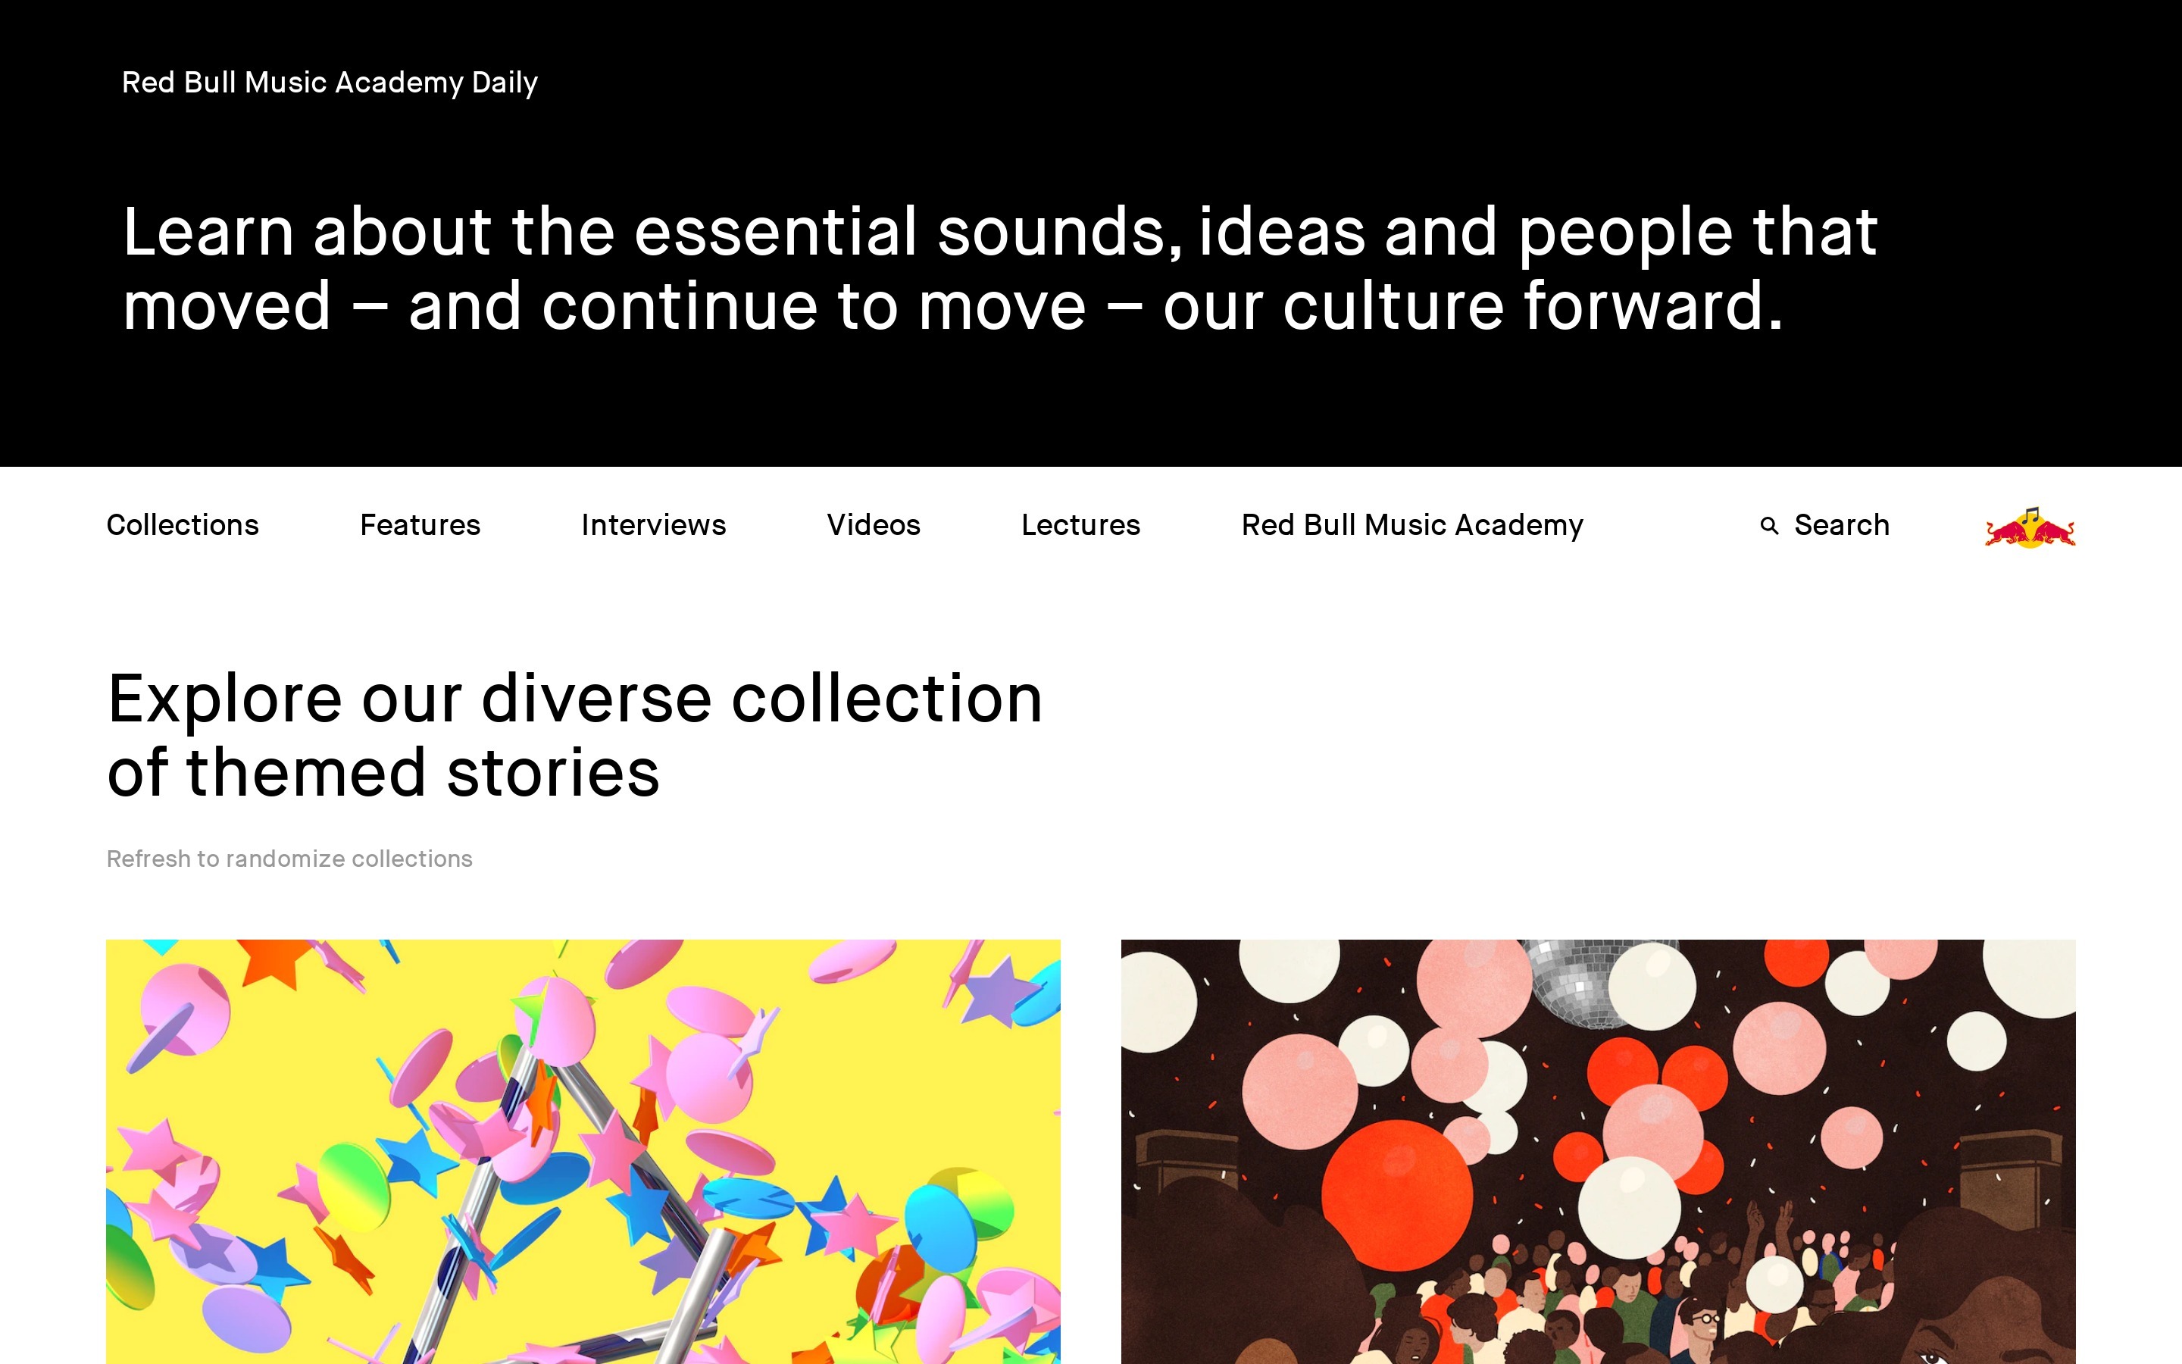Click the 'Explore our diverse collection' heading
This screenshot has width=2182, height=1364.
coord(574,735)
